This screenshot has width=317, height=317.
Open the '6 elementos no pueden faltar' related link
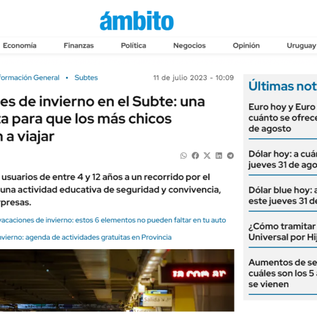(x=113, y=220)
